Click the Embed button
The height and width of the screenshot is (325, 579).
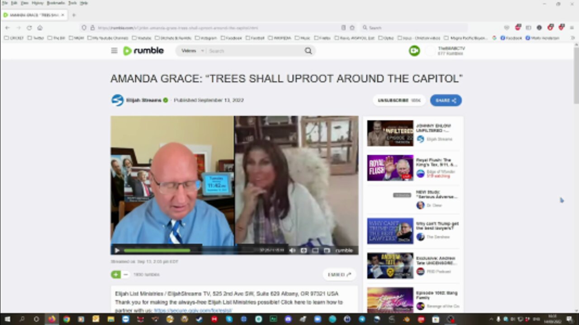pos(339,274)
